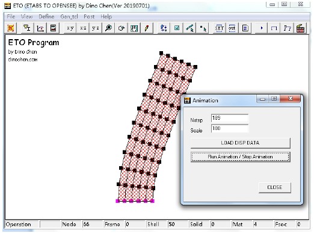314x233 pixels.
Task: Click the 'out' output toolbar icon
Action: pyautogui.click(x=232, y=28)
